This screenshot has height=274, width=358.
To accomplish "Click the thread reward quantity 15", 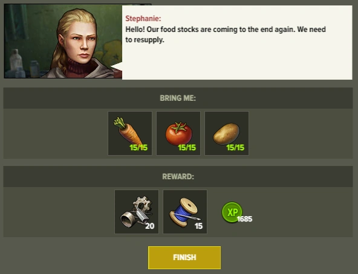I will 198,226.
